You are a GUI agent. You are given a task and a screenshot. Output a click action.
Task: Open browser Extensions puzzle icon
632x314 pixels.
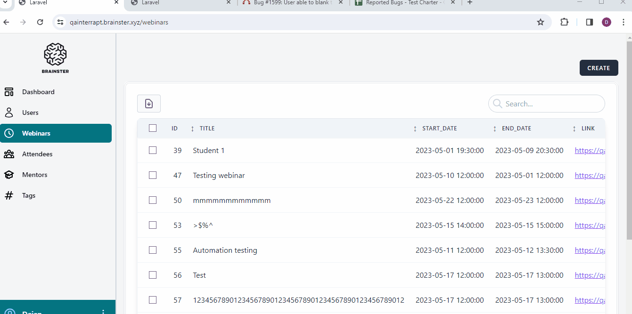(x=564, y=22)
